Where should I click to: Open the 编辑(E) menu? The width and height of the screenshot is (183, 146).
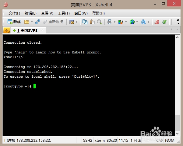(30, 13)
